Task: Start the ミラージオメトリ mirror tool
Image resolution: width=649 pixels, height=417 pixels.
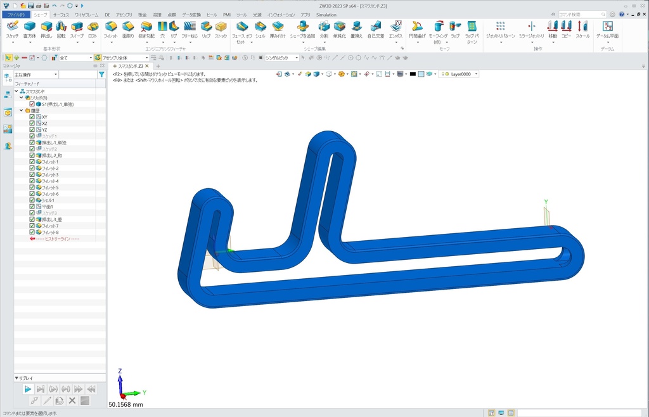Action: 532,30
